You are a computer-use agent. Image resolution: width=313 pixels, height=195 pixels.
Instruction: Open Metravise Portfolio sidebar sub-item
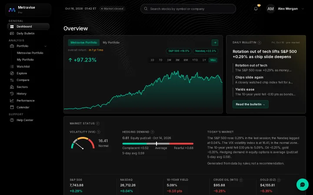[x=30, y=53]
